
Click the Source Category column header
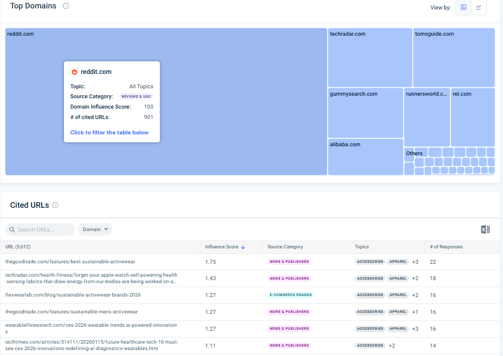pos(285,247)
